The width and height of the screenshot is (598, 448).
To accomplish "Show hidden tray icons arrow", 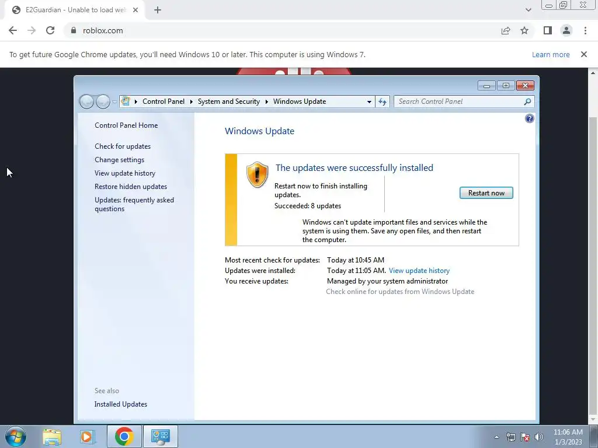I will [x=496, y=437].
